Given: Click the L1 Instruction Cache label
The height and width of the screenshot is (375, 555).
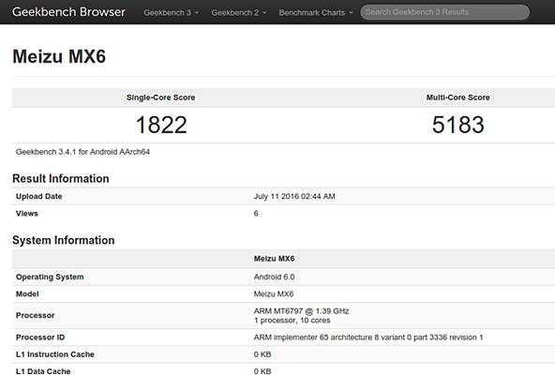Looking at the screenshot, I should click(55, 354).
